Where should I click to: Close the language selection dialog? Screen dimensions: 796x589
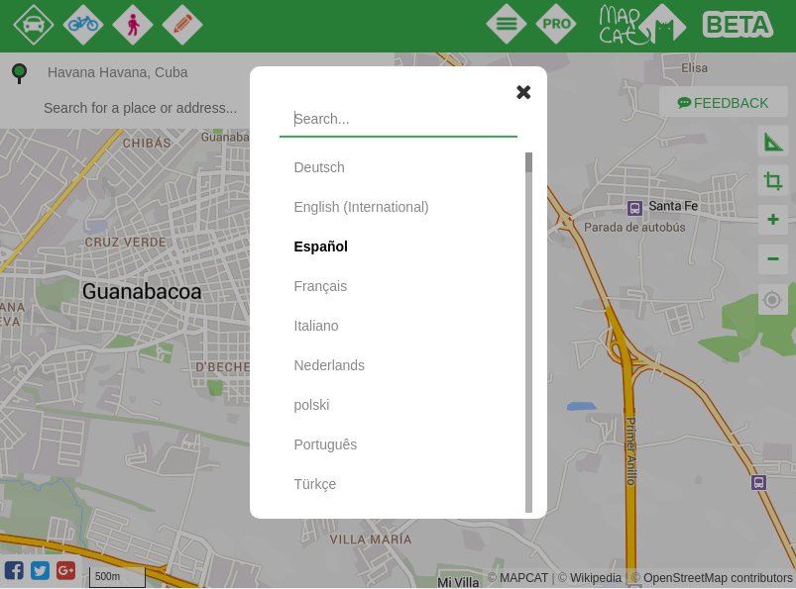click(x=523, y=92)
